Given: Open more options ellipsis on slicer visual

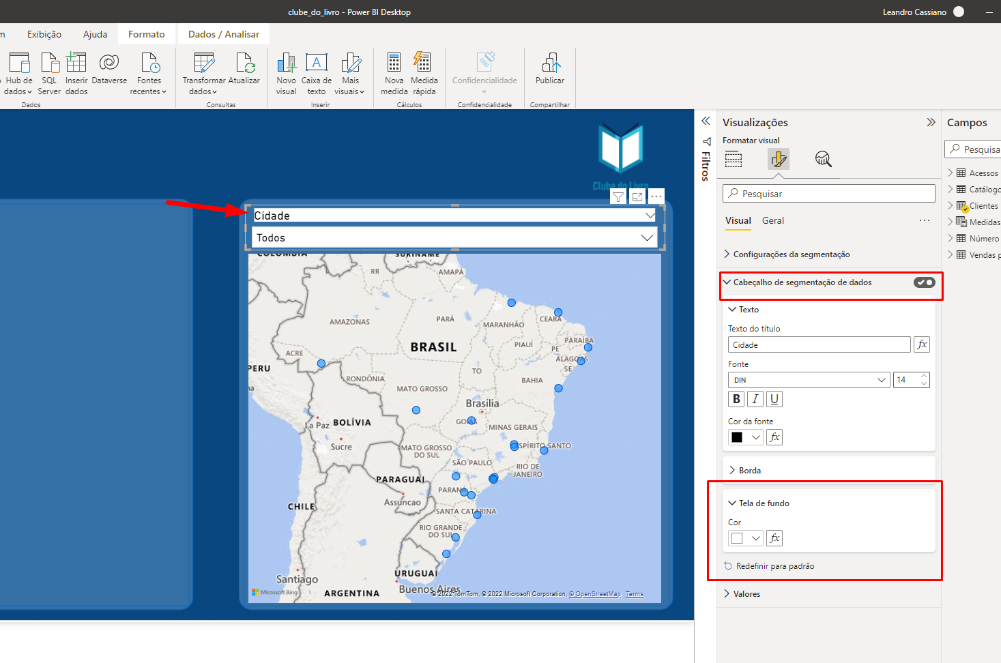Looking at the screenshot, I should point(656,196).
